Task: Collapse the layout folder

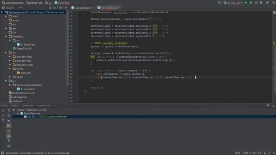Action: (x=10, y=69)
